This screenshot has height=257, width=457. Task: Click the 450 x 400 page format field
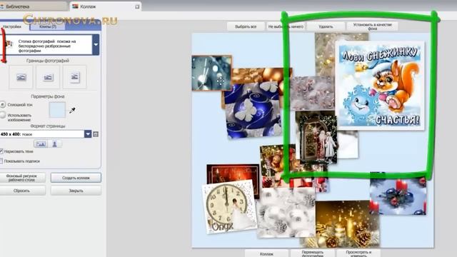(42, 134)
